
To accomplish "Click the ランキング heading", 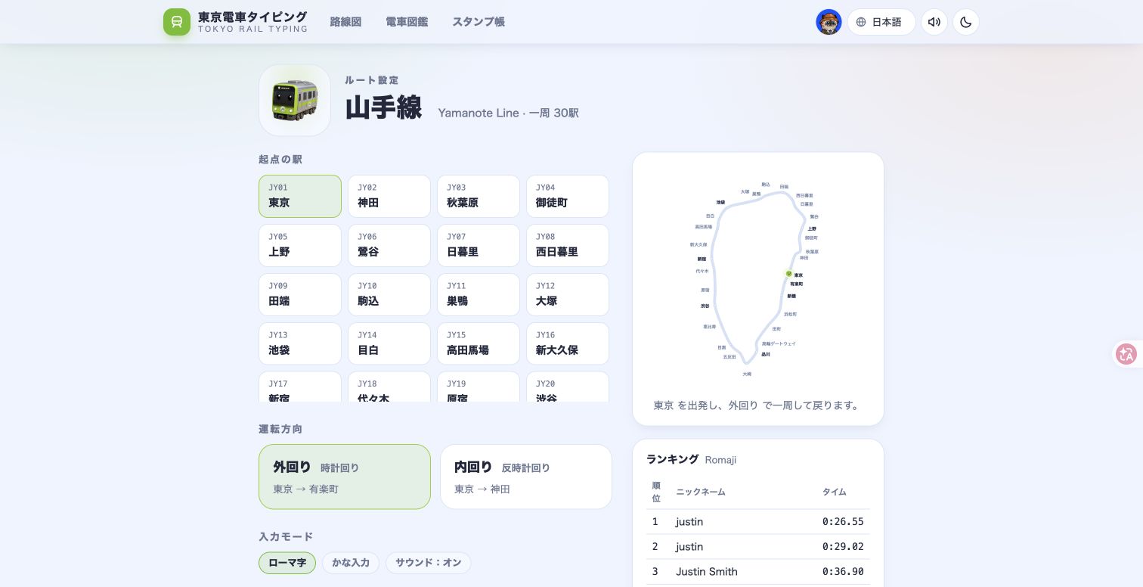I will pos(672,459).
